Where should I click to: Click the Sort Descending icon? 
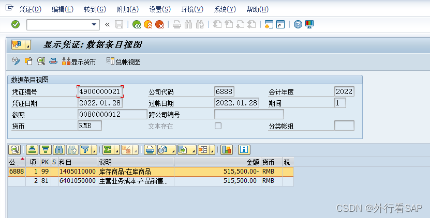click(46, 150)
